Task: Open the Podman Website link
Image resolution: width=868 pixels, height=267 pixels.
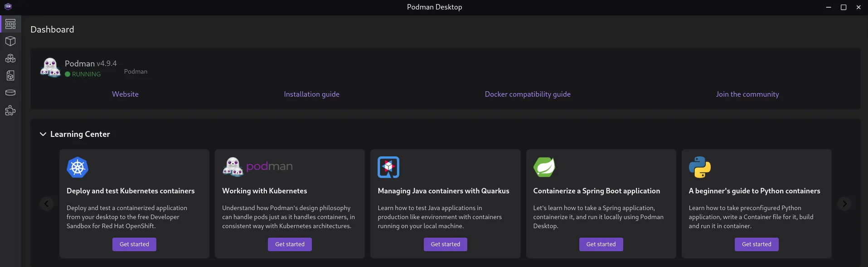Action: (x=125, y=94)
